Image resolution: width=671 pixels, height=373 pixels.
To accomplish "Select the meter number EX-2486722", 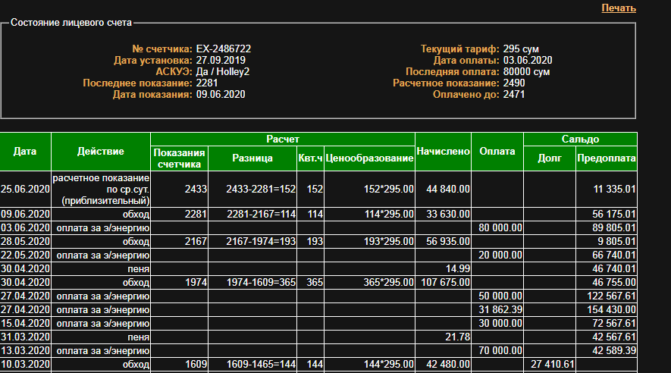I will [223, 49].
